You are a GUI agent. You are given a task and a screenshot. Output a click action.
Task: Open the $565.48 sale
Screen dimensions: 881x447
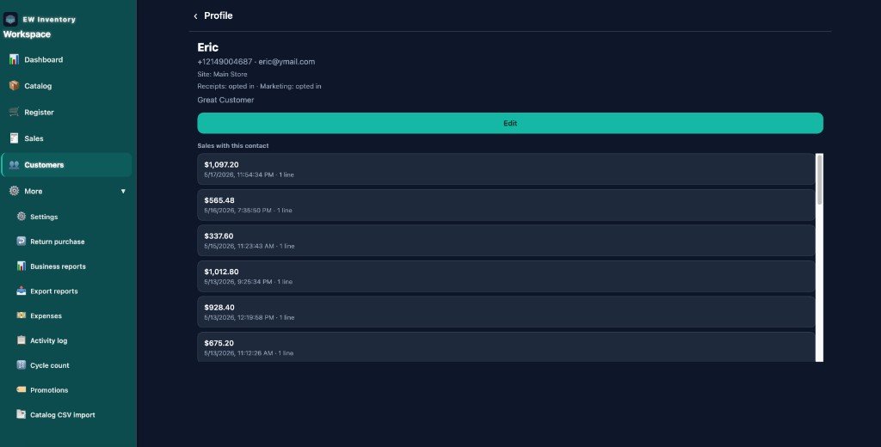[506, 205]
